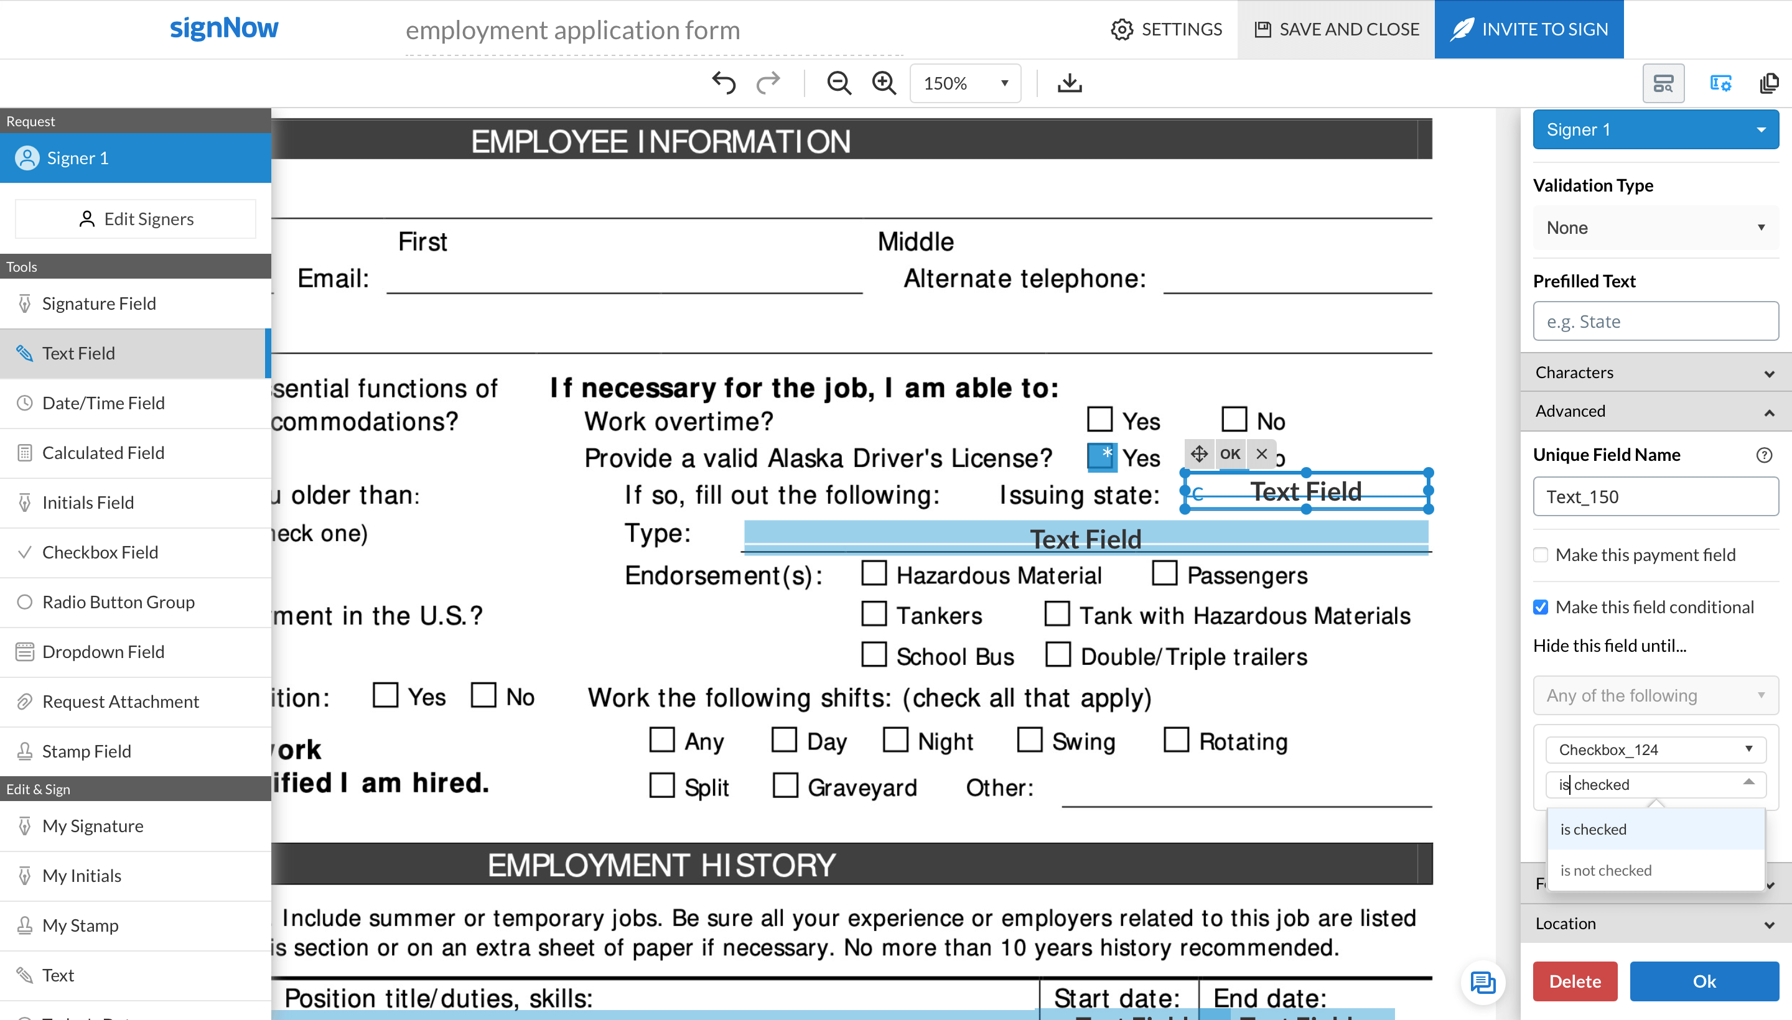Toggle the Alaska Driver's License Yes checkbox

pyautogui.click(x=1101, y=457)
